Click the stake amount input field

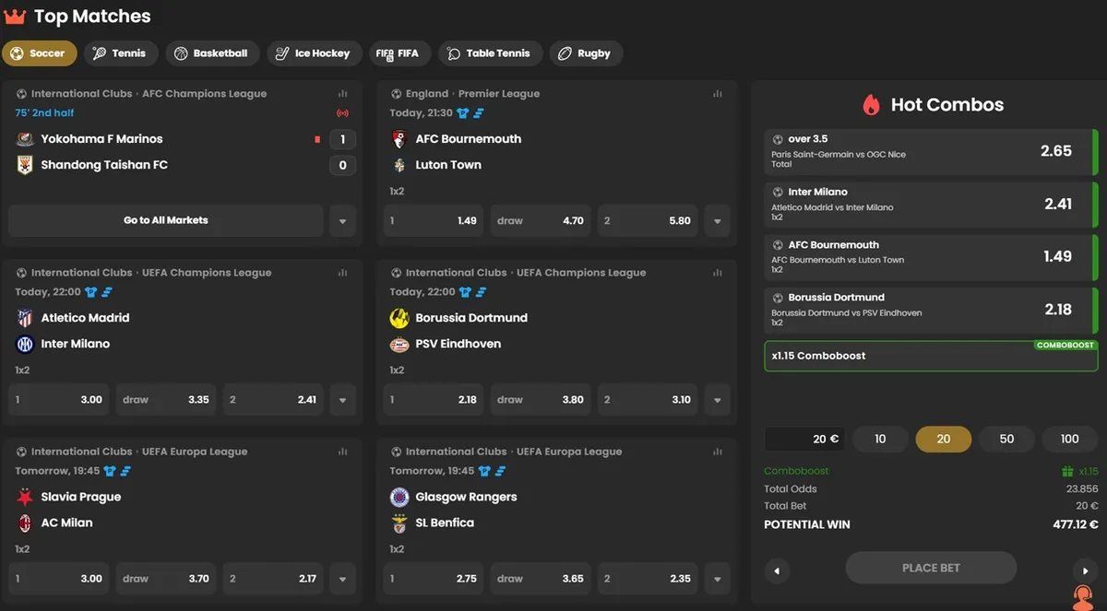[x=804, y=440]
